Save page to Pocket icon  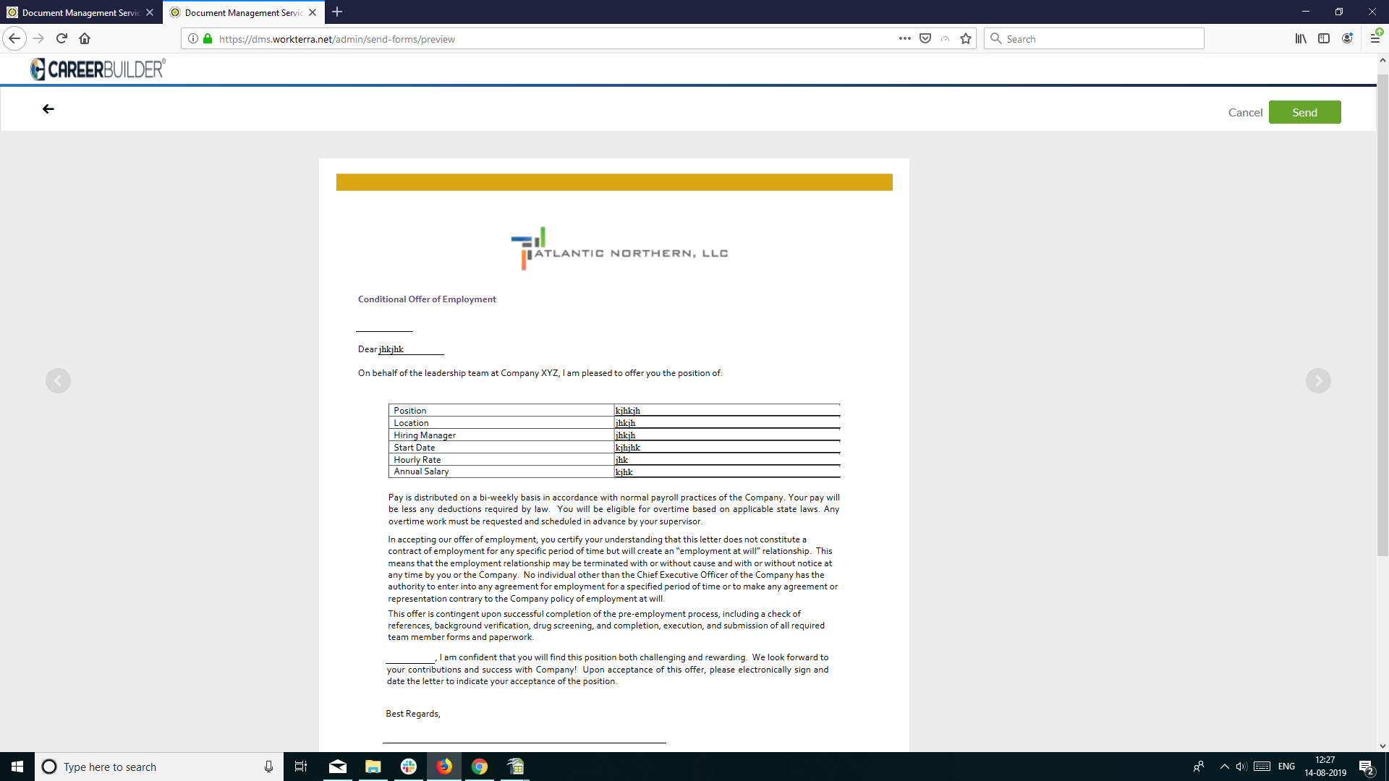pyautogui.click(x=925, y=39)
